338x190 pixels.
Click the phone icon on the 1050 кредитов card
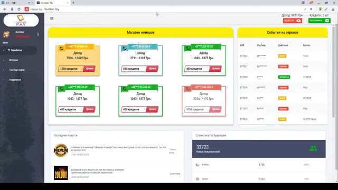click(188, 89)
